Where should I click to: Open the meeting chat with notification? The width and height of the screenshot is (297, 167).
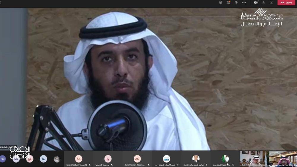[x=228, y=3]
